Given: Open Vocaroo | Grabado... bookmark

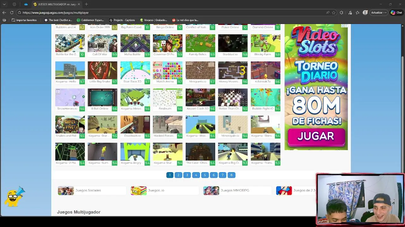Looking at the screenshot, I should (x=153, y=20).
